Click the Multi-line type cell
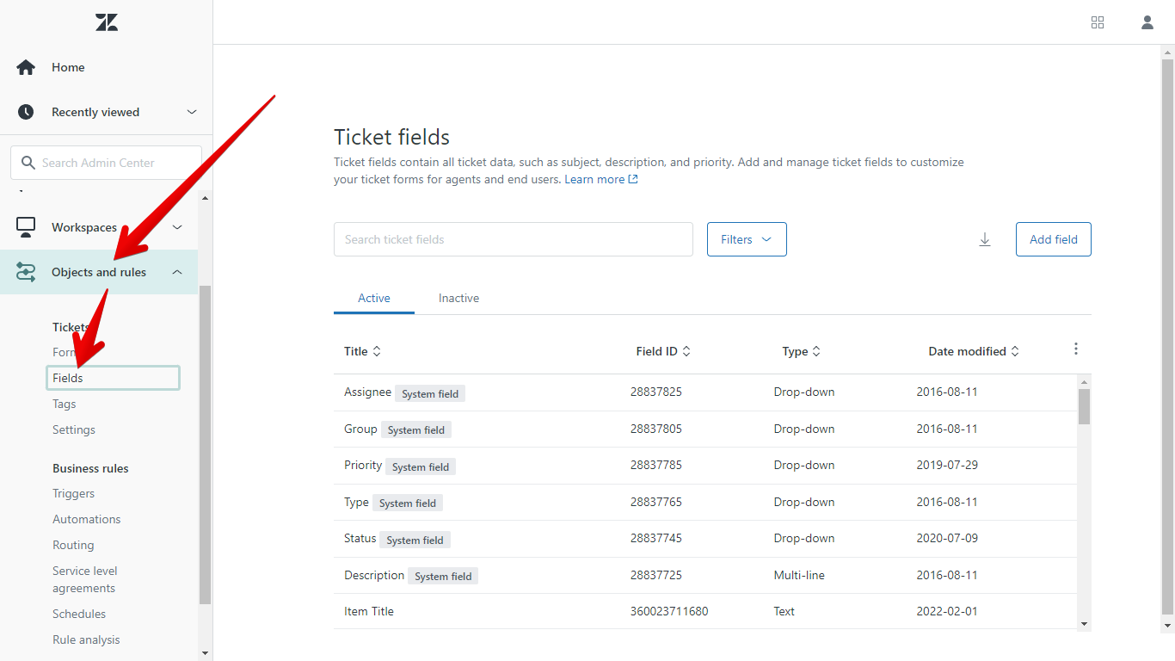The width and height of the screenshot is (1175, 661). 799,575
